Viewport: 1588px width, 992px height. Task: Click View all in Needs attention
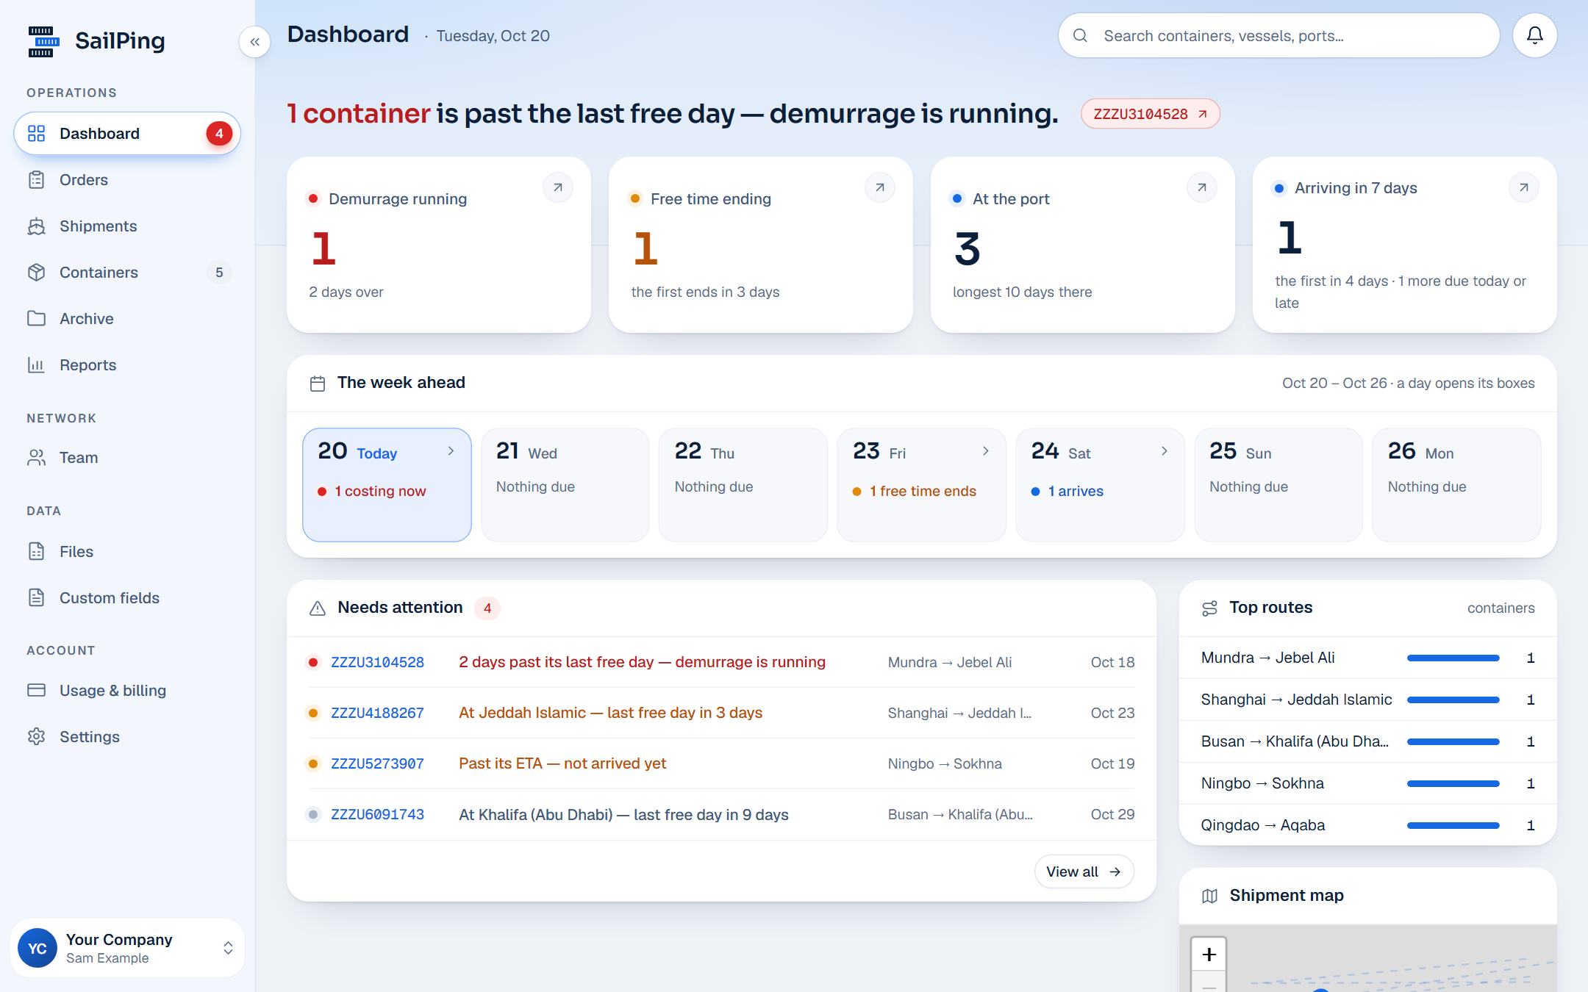click(x=1084, y=871)
